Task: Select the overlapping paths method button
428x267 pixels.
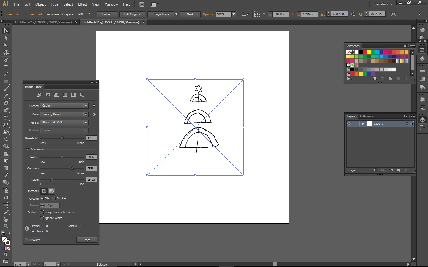Action: (x=51, y=191)
